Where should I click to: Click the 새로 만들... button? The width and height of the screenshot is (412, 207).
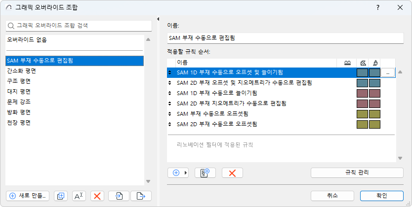(x=28, y=196)
